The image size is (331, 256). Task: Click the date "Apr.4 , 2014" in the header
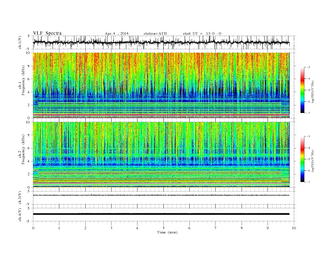(117, 33)
